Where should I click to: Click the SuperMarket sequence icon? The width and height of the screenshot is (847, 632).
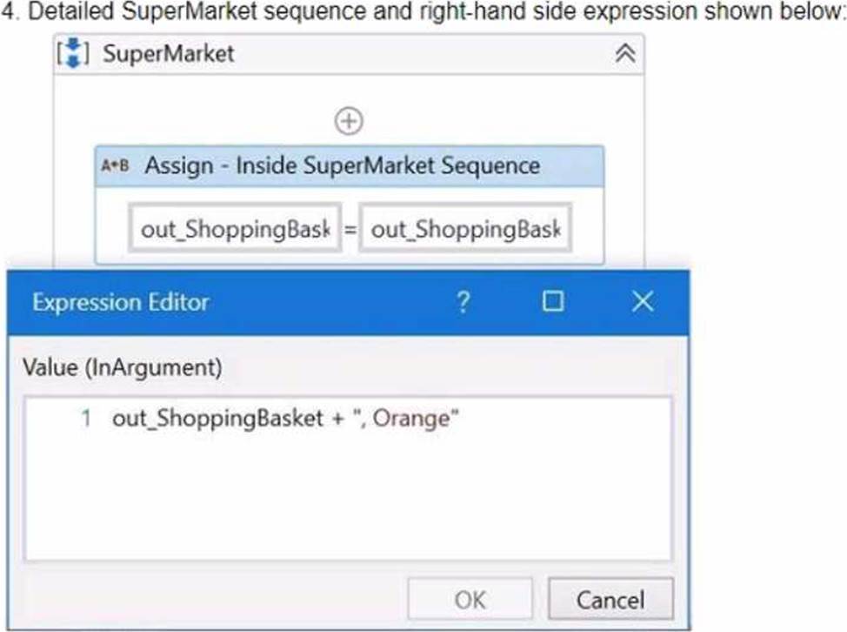pos(73,53)
